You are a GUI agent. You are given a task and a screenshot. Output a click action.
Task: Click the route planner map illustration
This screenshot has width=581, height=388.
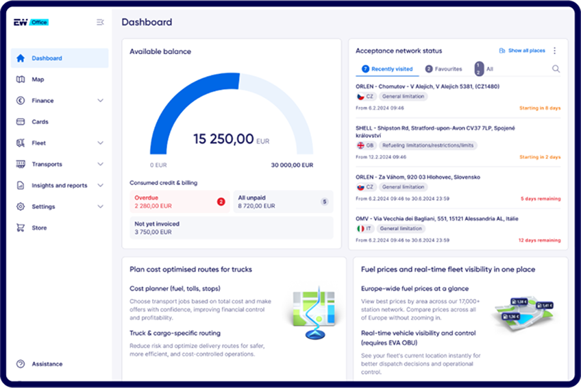[x=314, y=313]
